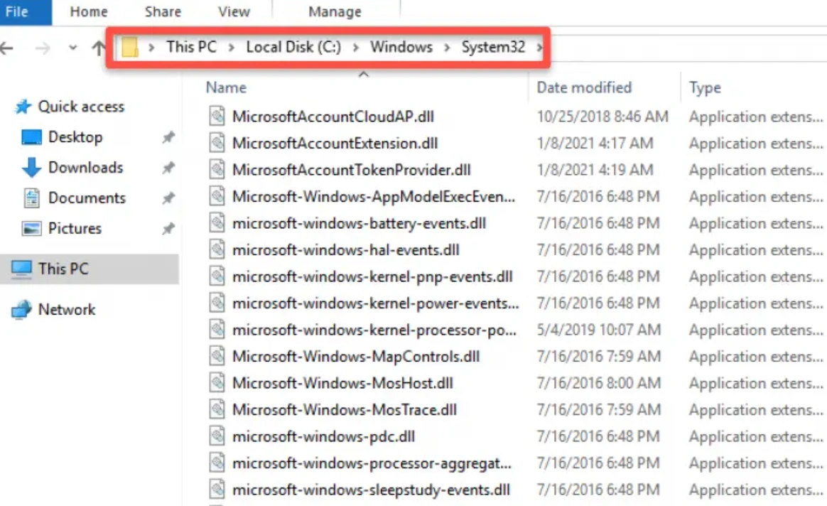Click the pin icon beside Downloads

click(168, 168)
